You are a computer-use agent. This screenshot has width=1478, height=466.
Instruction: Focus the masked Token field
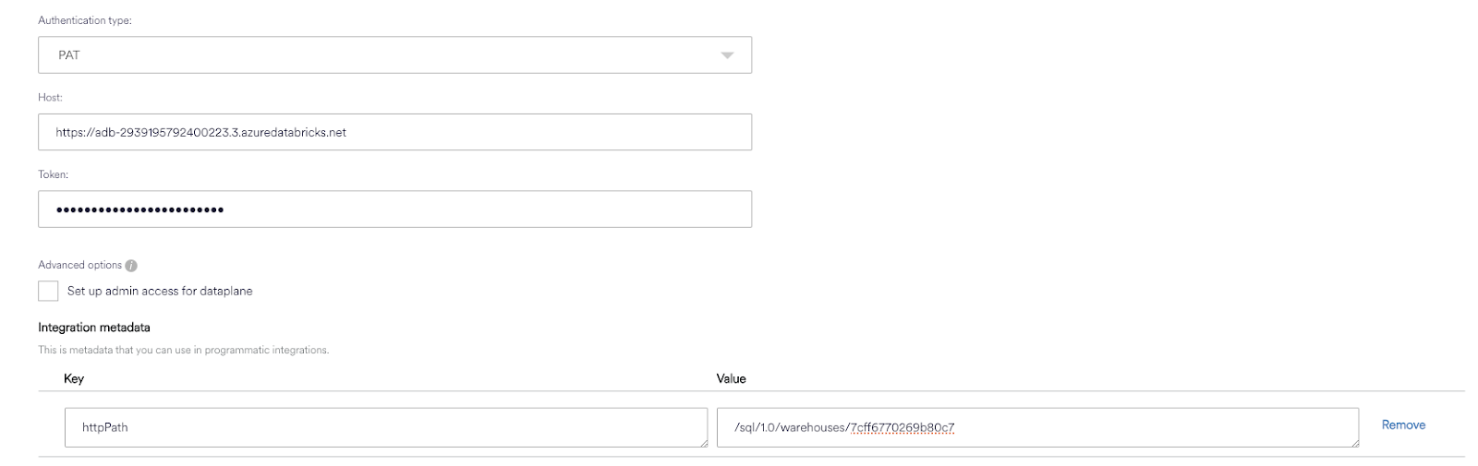(x=394, y=209)
